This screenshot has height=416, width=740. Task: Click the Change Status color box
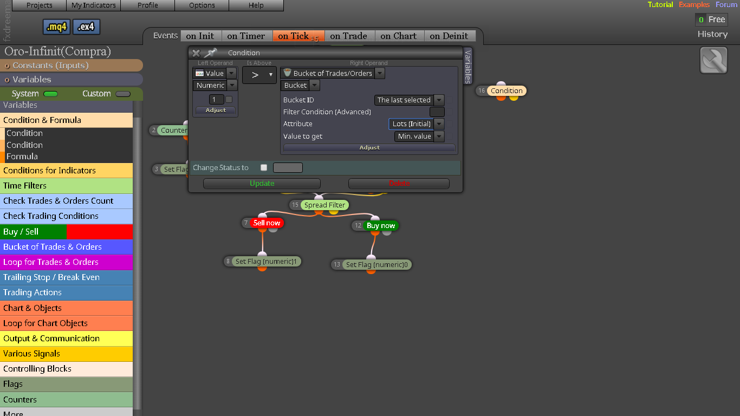point(288,167)
